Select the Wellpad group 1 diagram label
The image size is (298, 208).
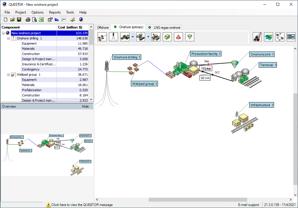click(x=144, y=84)
